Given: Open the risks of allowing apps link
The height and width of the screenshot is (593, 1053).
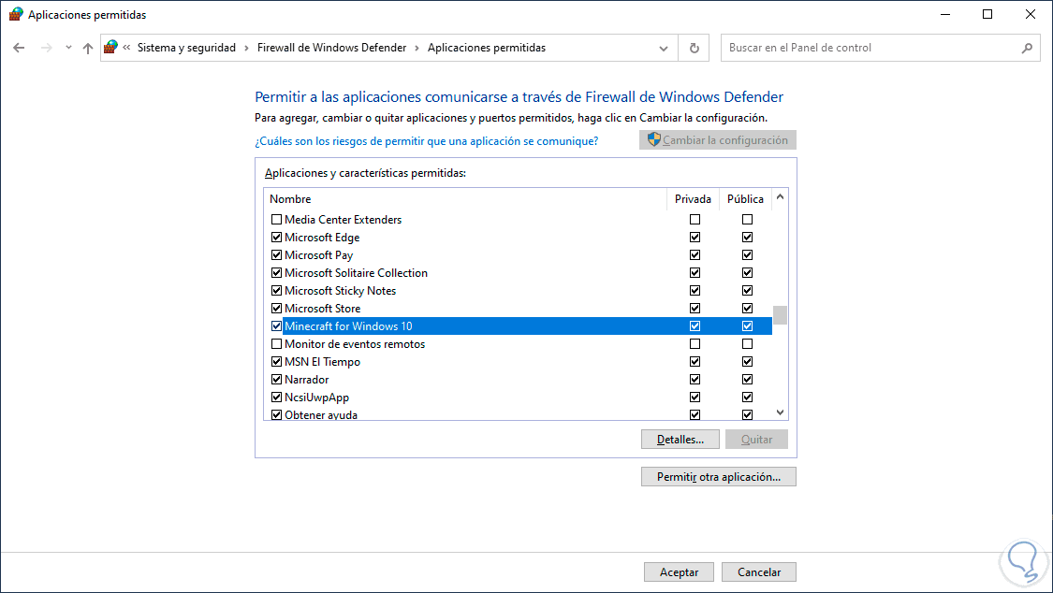Looking at the screenshot, I should click(x=426, y=141).
